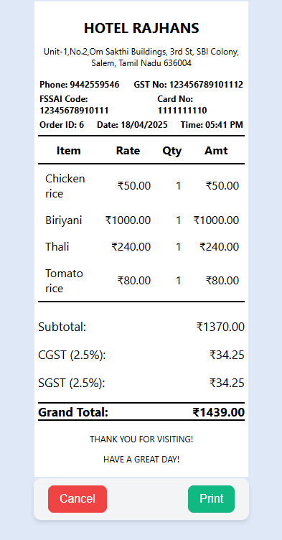
Task: Click the Subtotal amount ₹1370.00
Action: click(220, 327)
